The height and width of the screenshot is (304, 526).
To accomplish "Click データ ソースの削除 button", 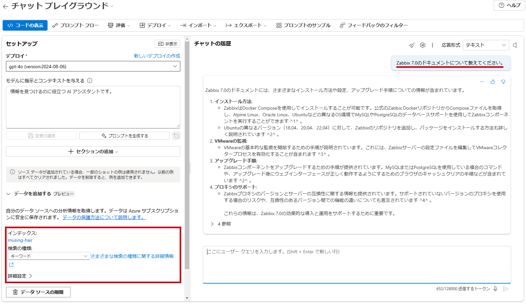I will tap(38, 292).
